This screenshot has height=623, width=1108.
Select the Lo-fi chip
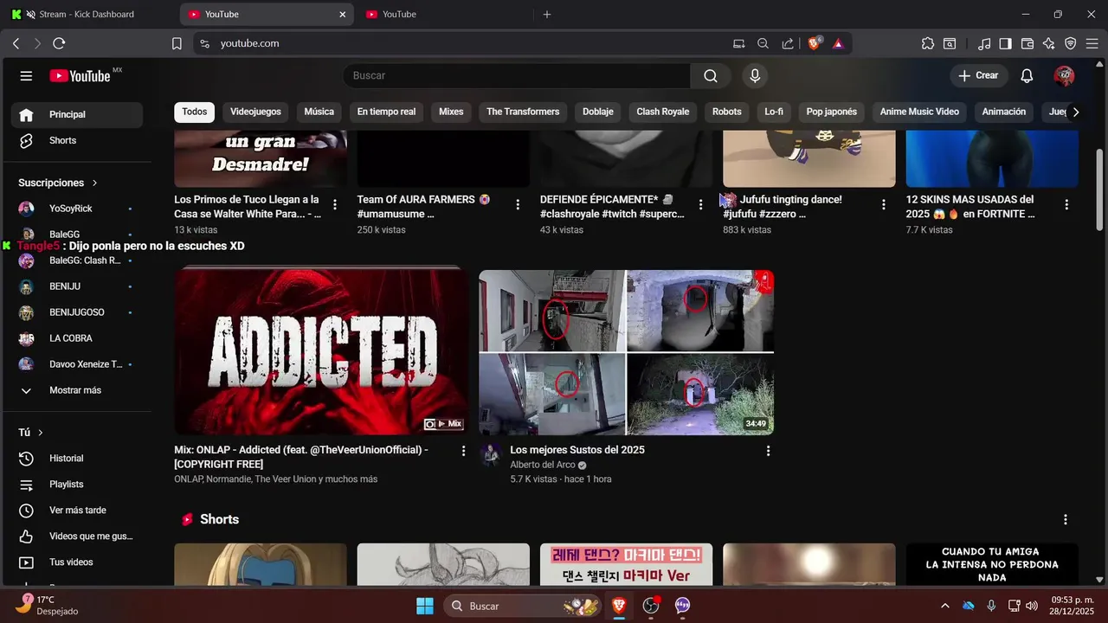click(x=774, y=112)
